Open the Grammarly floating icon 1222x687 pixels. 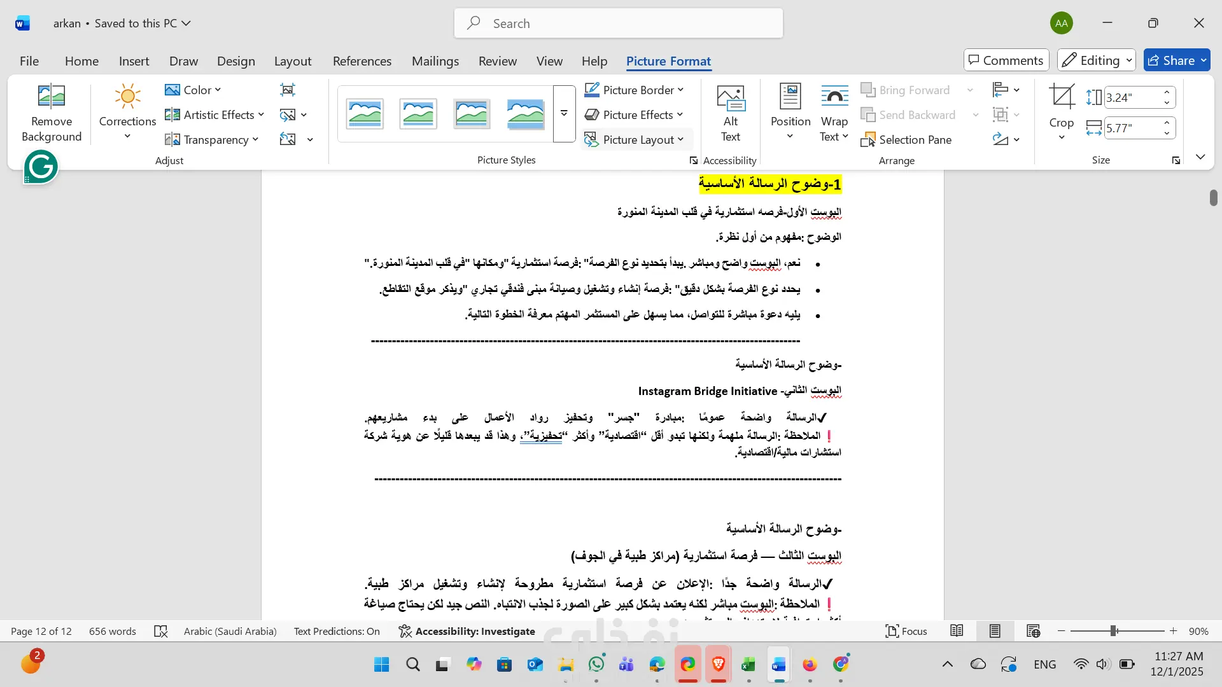click(41, 167)
